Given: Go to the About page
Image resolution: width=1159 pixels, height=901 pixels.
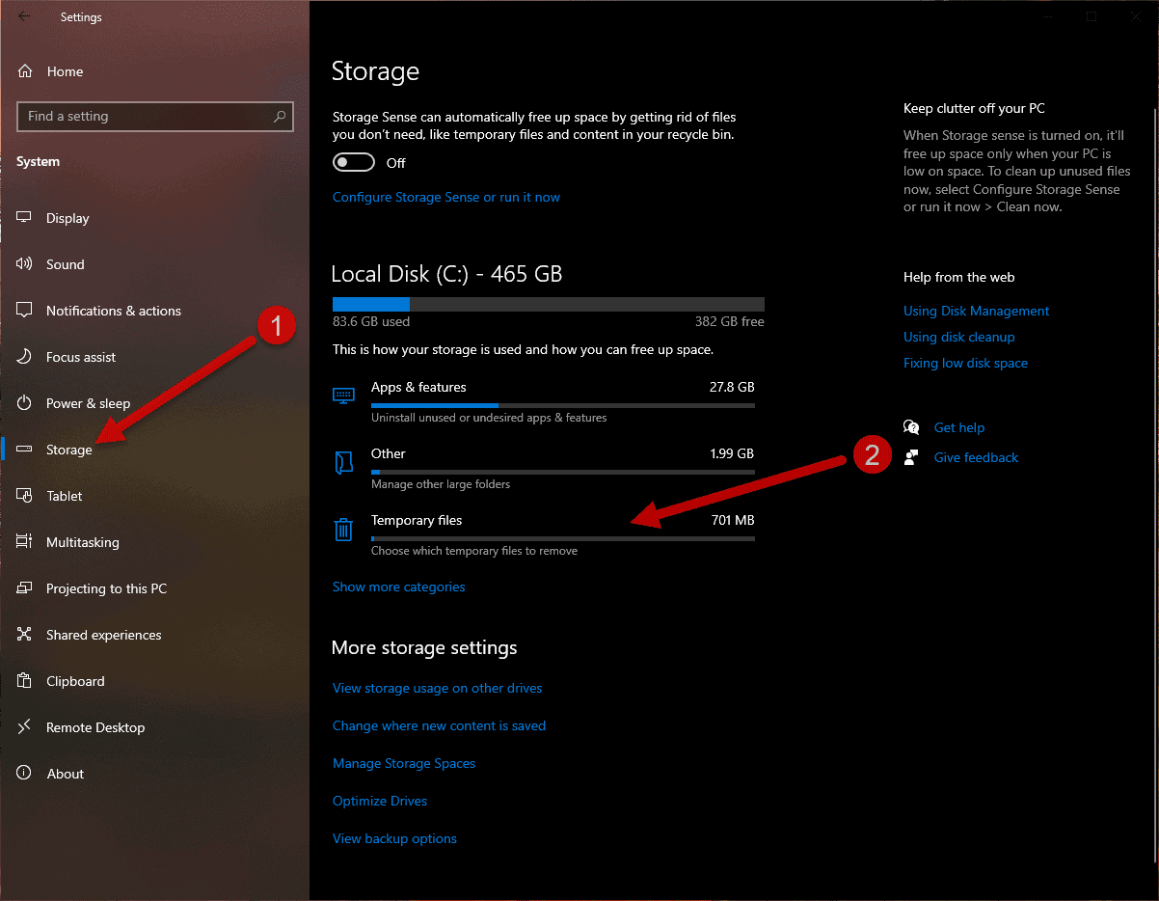Looking at the screenshot, I should (66, 774).
